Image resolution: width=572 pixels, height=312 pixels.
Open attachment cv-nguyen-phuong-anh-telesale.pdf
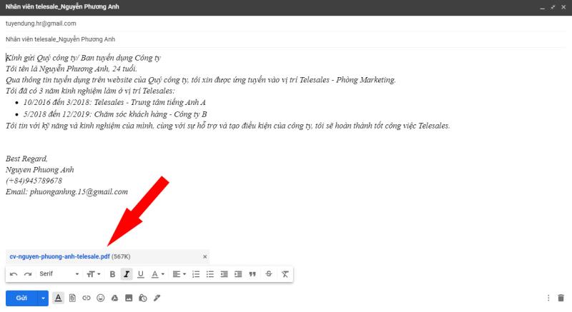point(59,256)
